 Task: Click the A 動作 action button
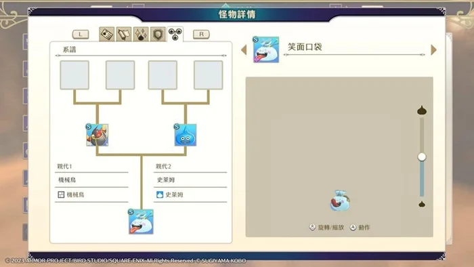pos(360,228)
